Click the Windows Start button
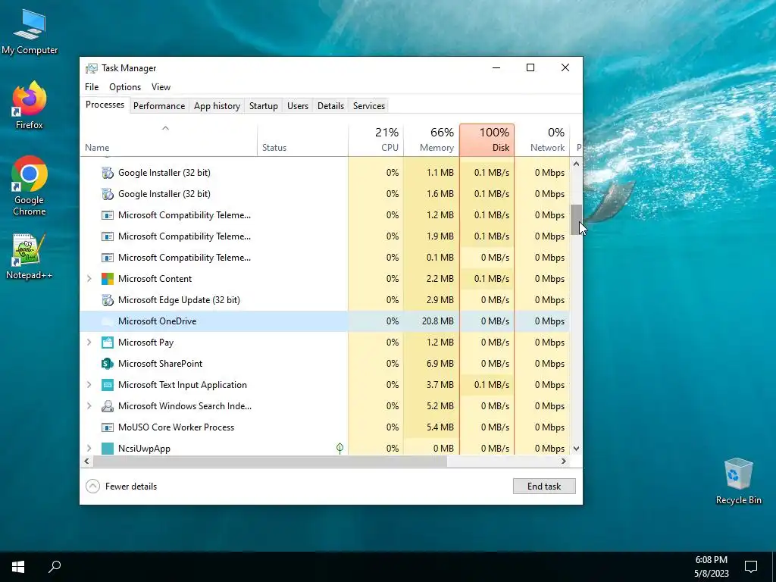The width and height of the screenshot is (776, 582). [18, 567]
